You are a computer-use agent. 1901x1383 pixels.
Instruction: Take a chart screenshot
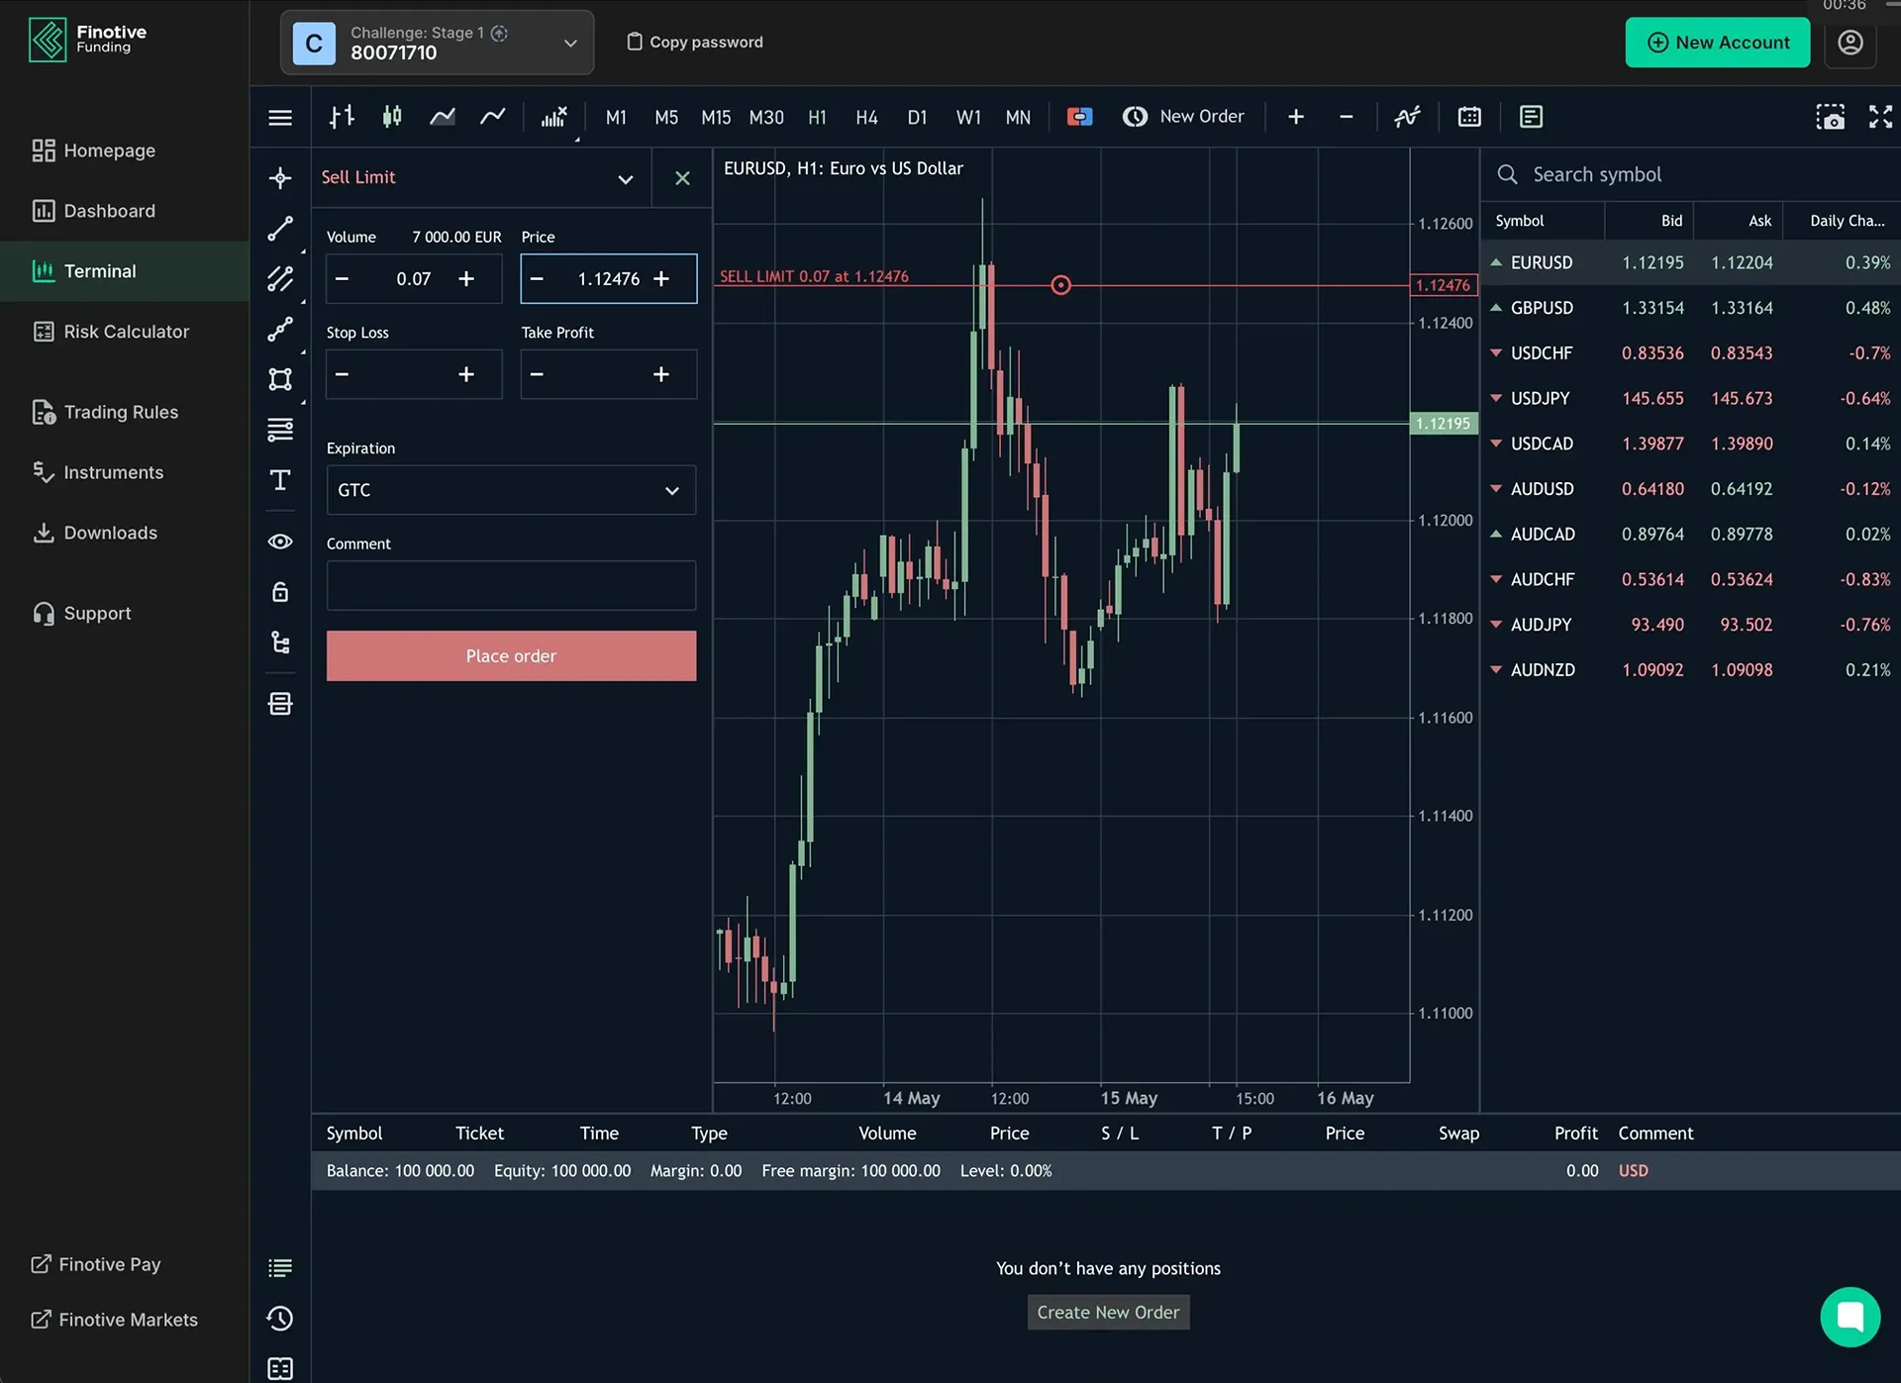(x=1830, y=117)
